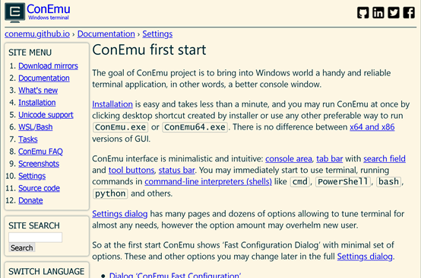Open Download mirrors in site menu
This screenshot has width=421, height=278.
(x=48, y=66)
